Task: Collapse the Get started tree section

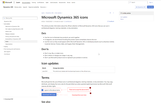Action: click(x=3, y=24)
